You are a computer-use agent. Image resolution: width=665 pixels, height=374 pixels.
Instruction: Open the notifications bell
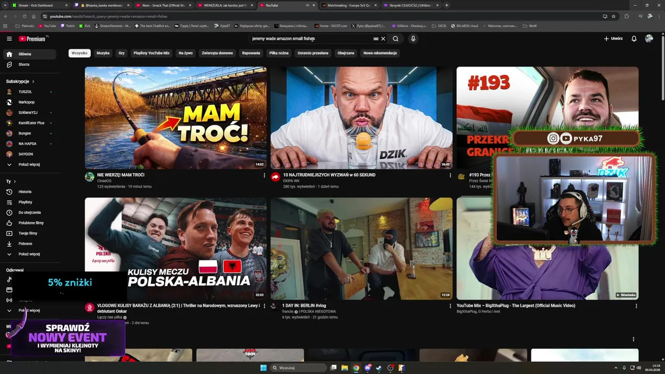click(634, 38)
